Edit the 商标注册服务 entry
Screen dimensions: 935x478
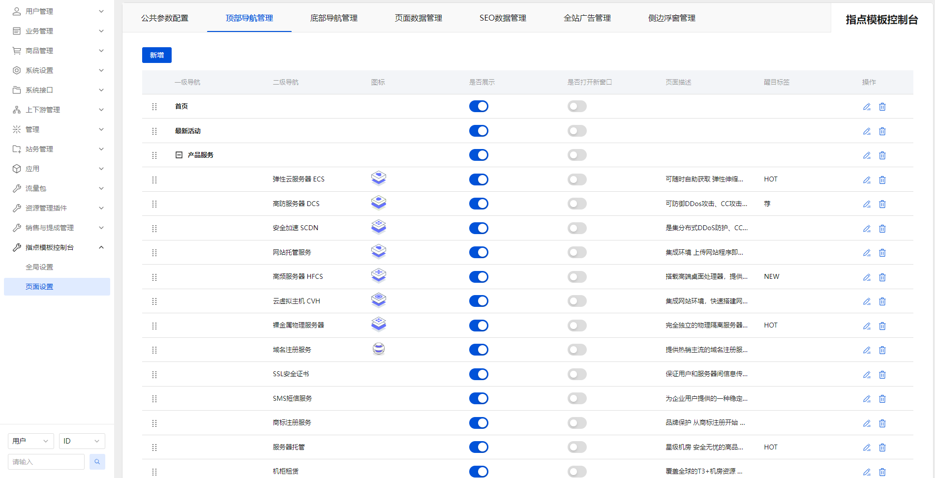click(x=867, y=423)
